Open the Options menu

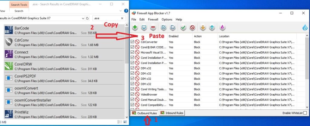167,20
